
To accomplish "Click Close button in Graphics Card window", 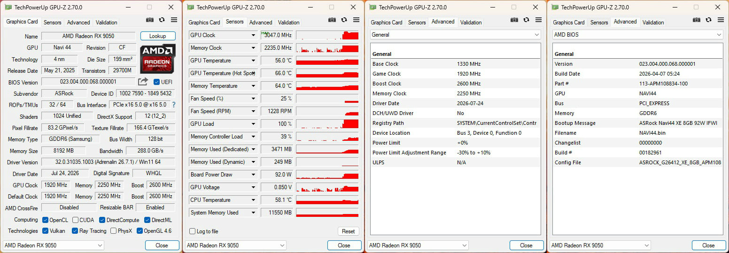I will click(162, 245).
